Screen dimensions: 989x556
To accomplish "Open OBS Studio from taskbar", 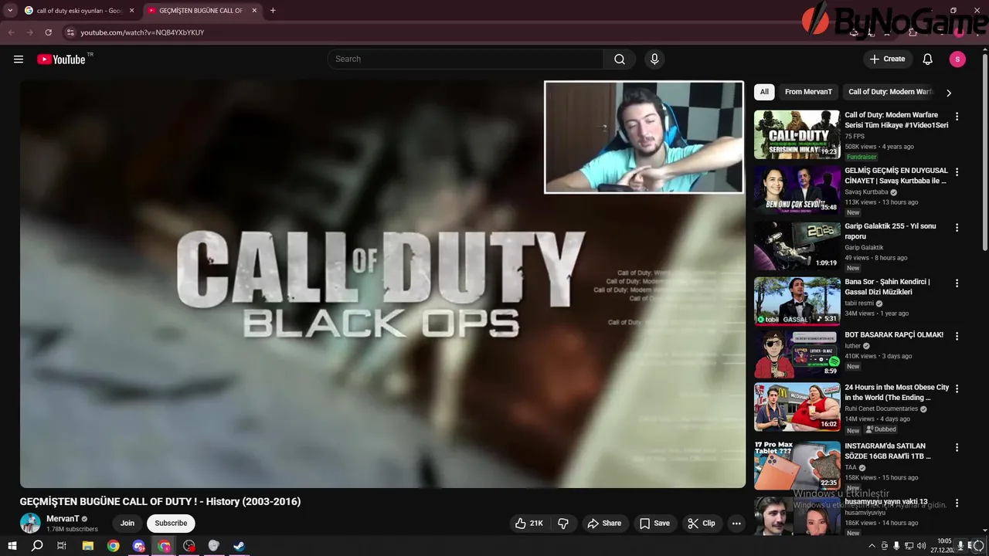I will tap(189, 546).
